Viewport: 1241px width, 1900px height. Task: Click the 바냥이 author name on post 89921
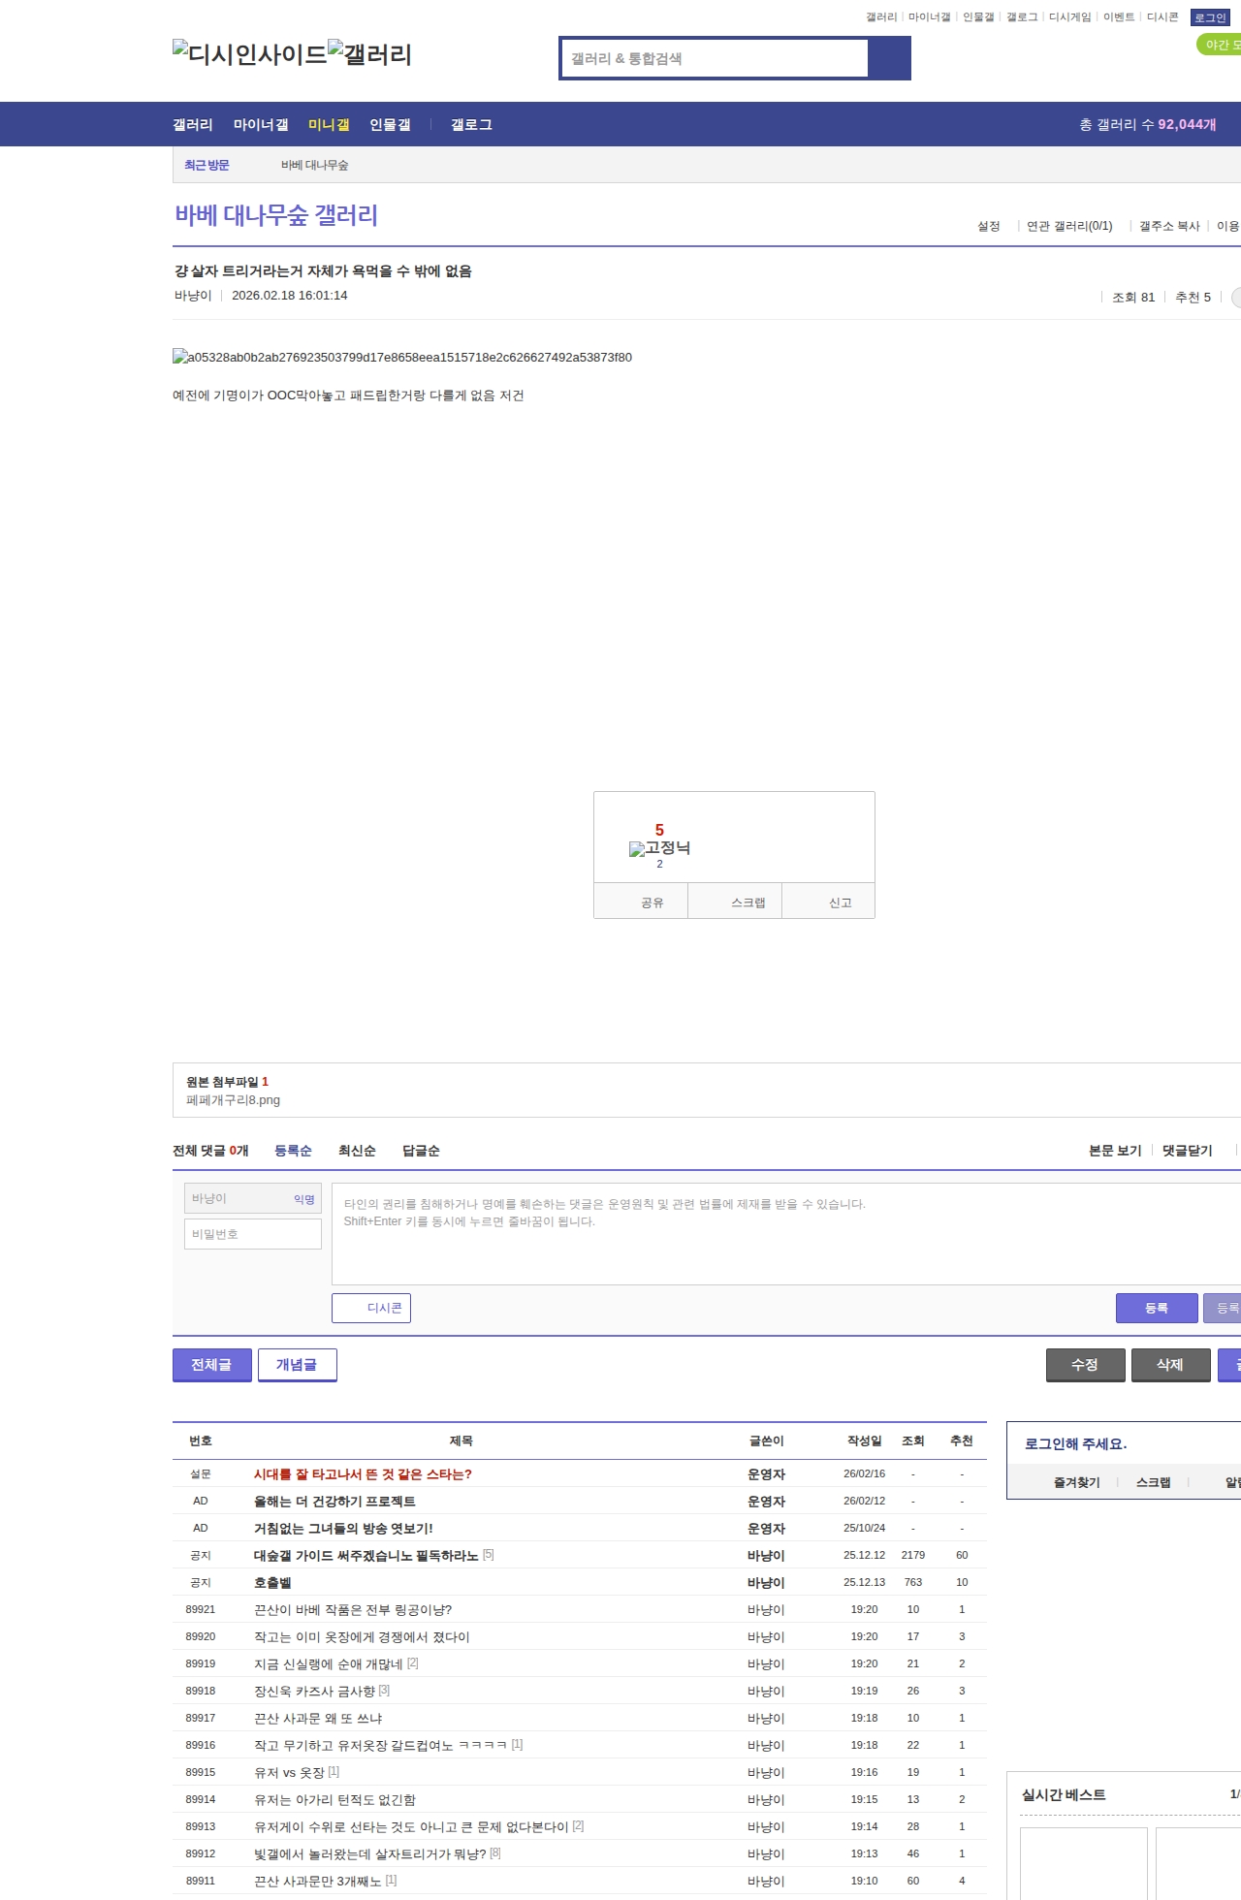pyautogui.click(x=766, y=1610)
